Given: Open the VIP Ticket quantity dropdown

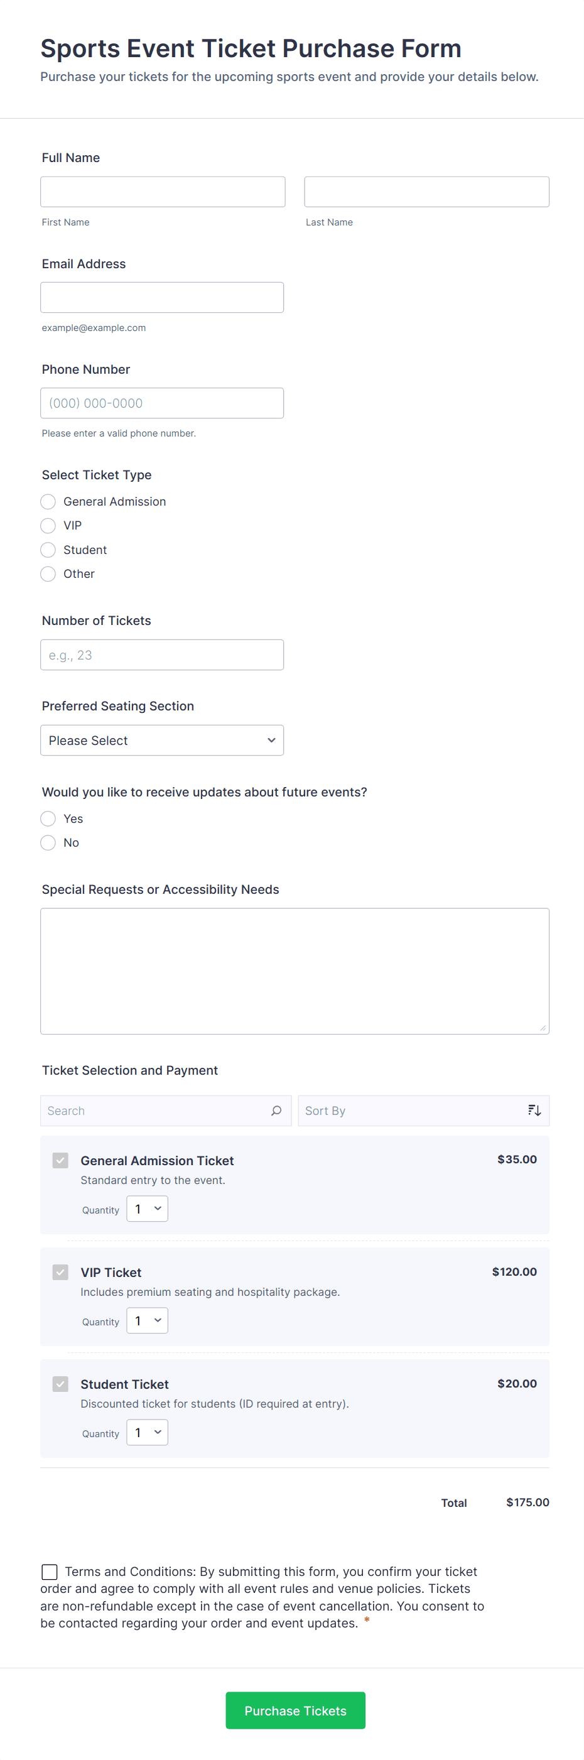Looking at the screenshot, I should 146,1320.
